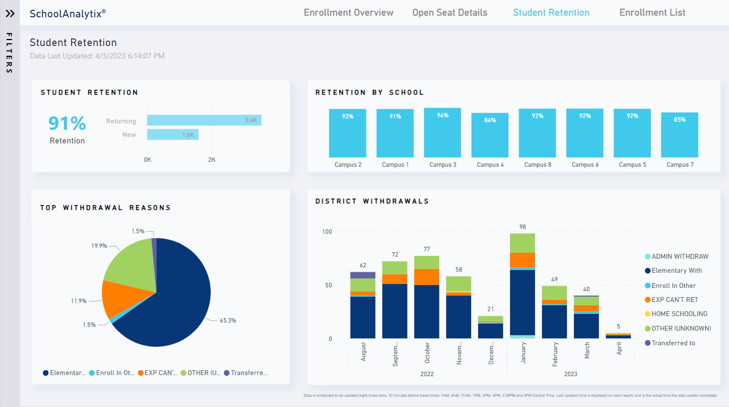Select the New students bar
The image size is (729, 407).
point(172,135)
